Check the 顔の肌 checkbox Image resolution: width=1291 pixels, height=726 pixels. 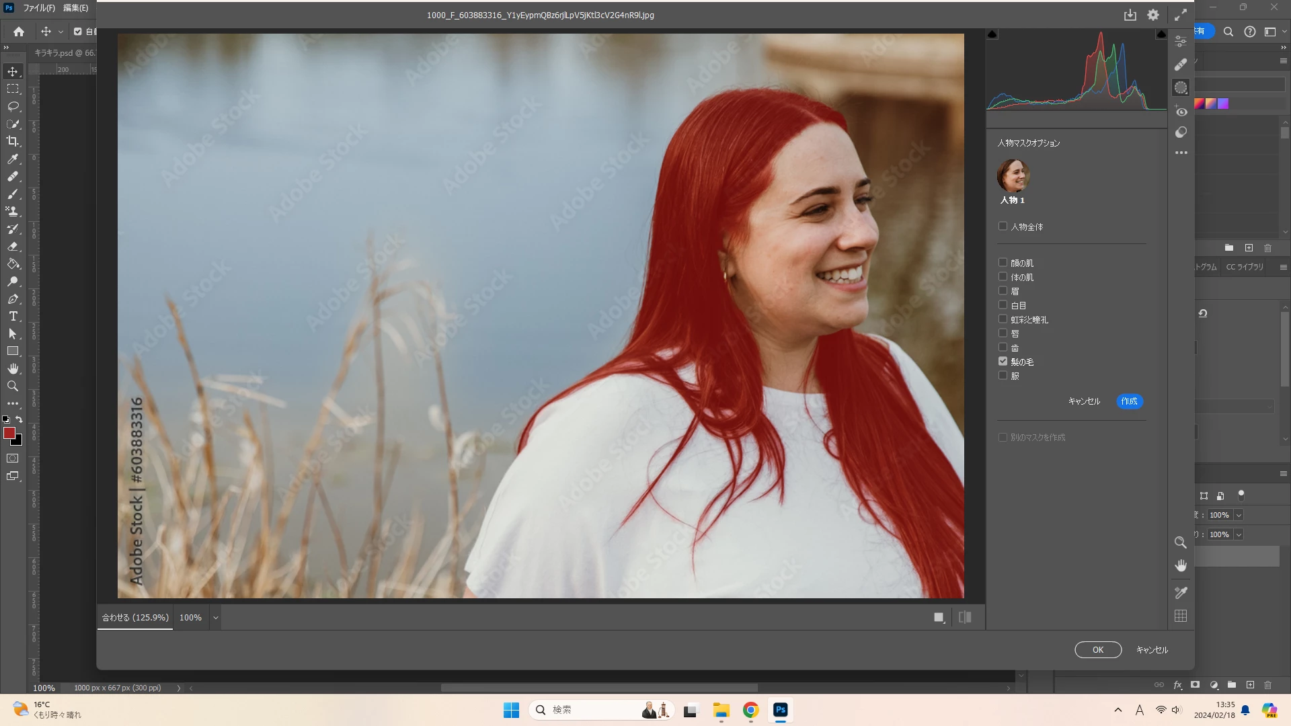click(1003, 263)
